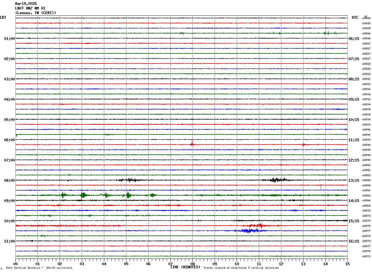
Task: Select the DC offset value -28539
Action: click(x=366, y=125)
